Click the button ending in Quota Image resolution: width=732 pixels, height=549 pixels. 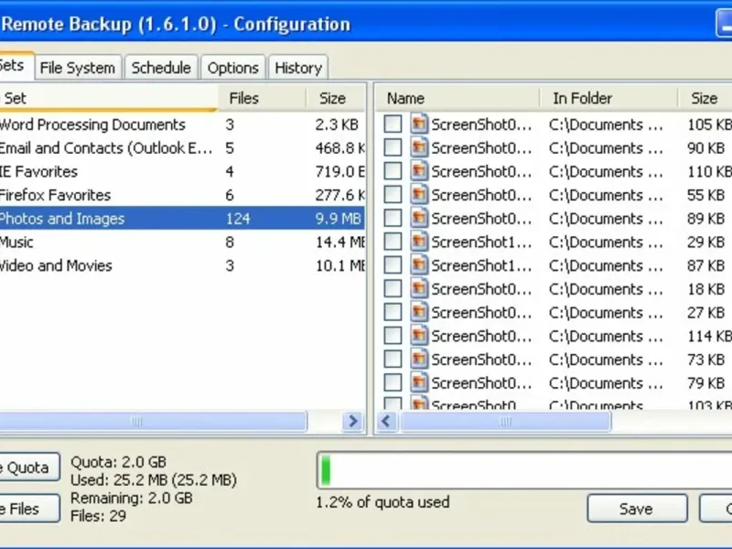(30, 467)
